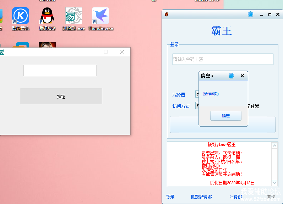Minimize the 霸王 window

pyautogui.click(x=261, y=15)
